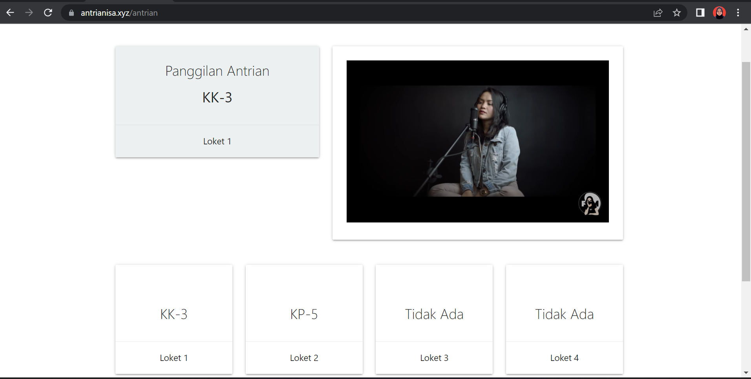Screen dimensions: 751x379
Task: Go back to the previous page
Action: (10, 13)
